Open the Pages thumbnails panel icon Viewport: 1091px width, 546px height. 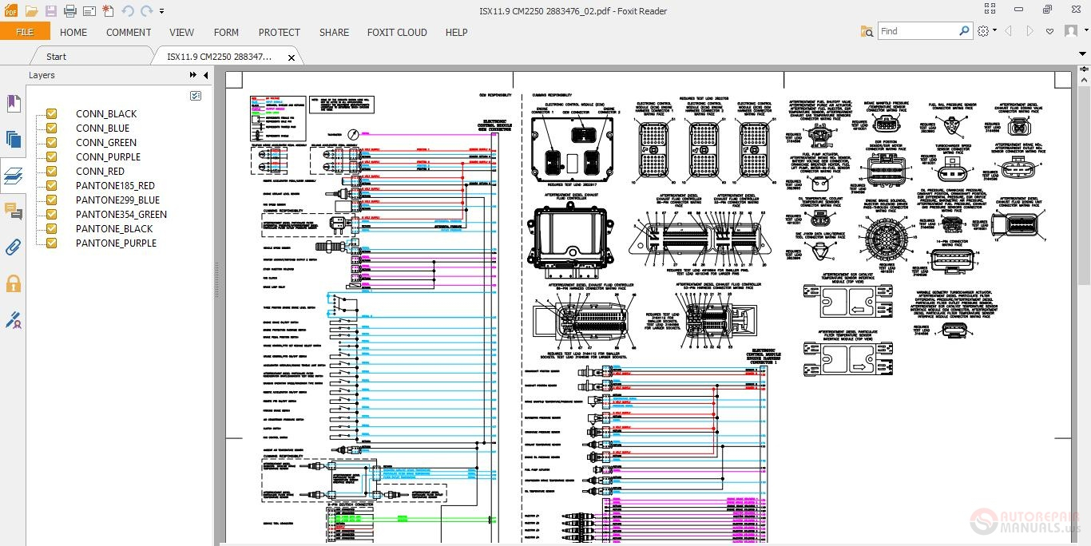13,139
